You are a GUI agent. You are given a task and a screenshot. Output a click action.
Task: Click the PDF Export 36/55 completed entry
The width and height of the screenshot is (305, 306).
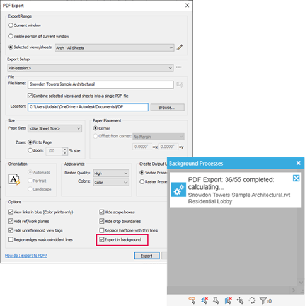click(236, 190)
